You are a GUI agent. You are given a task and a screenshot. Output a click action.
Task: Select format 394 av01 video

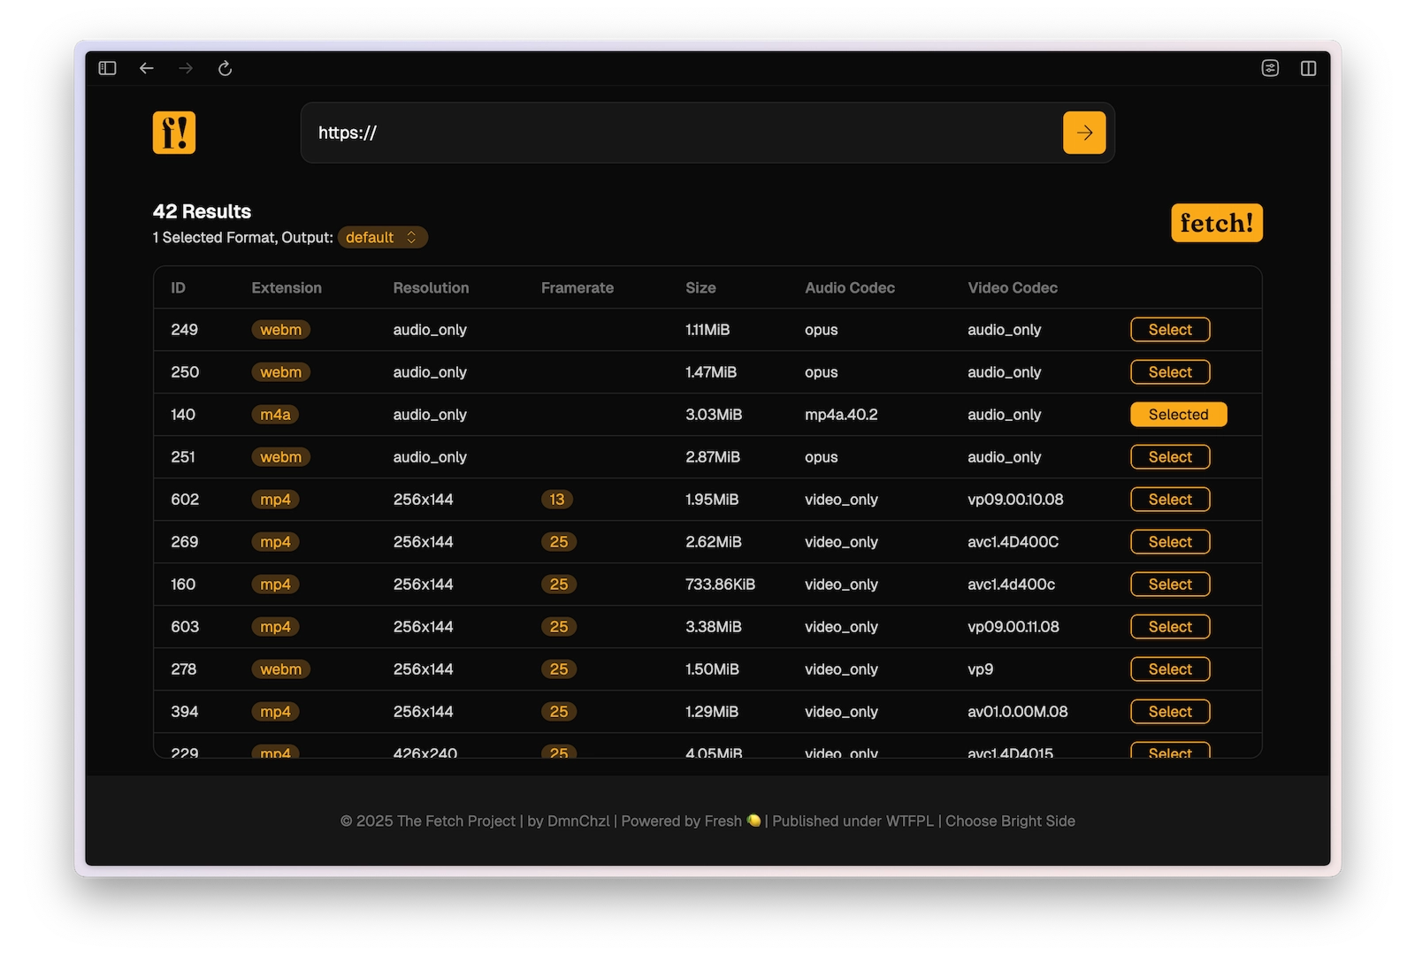(x=1170, y=712)
